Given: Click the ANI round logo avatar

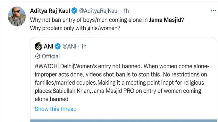Looking at the screenshot, I should tap(38, 46).
